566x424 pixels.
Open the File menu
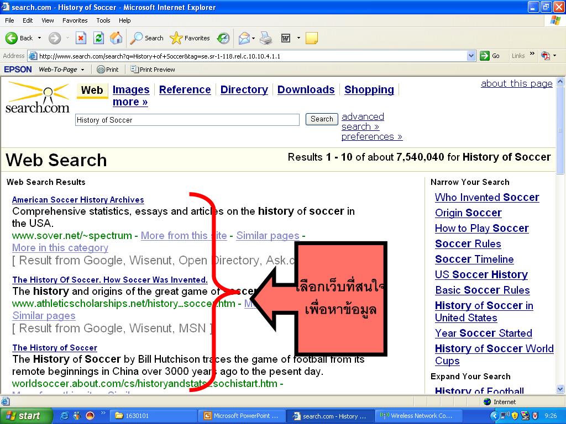(10, 20)
